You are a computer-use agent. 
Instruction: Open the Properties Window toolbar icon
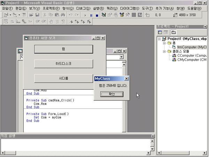coord(110,15)
